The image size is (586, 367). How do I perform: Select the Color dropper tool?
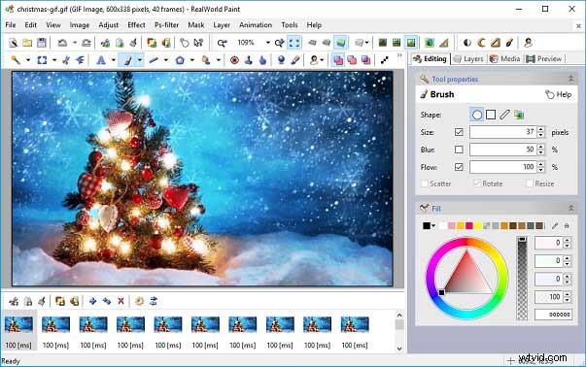pyautogui.click(x=295, y=60)
